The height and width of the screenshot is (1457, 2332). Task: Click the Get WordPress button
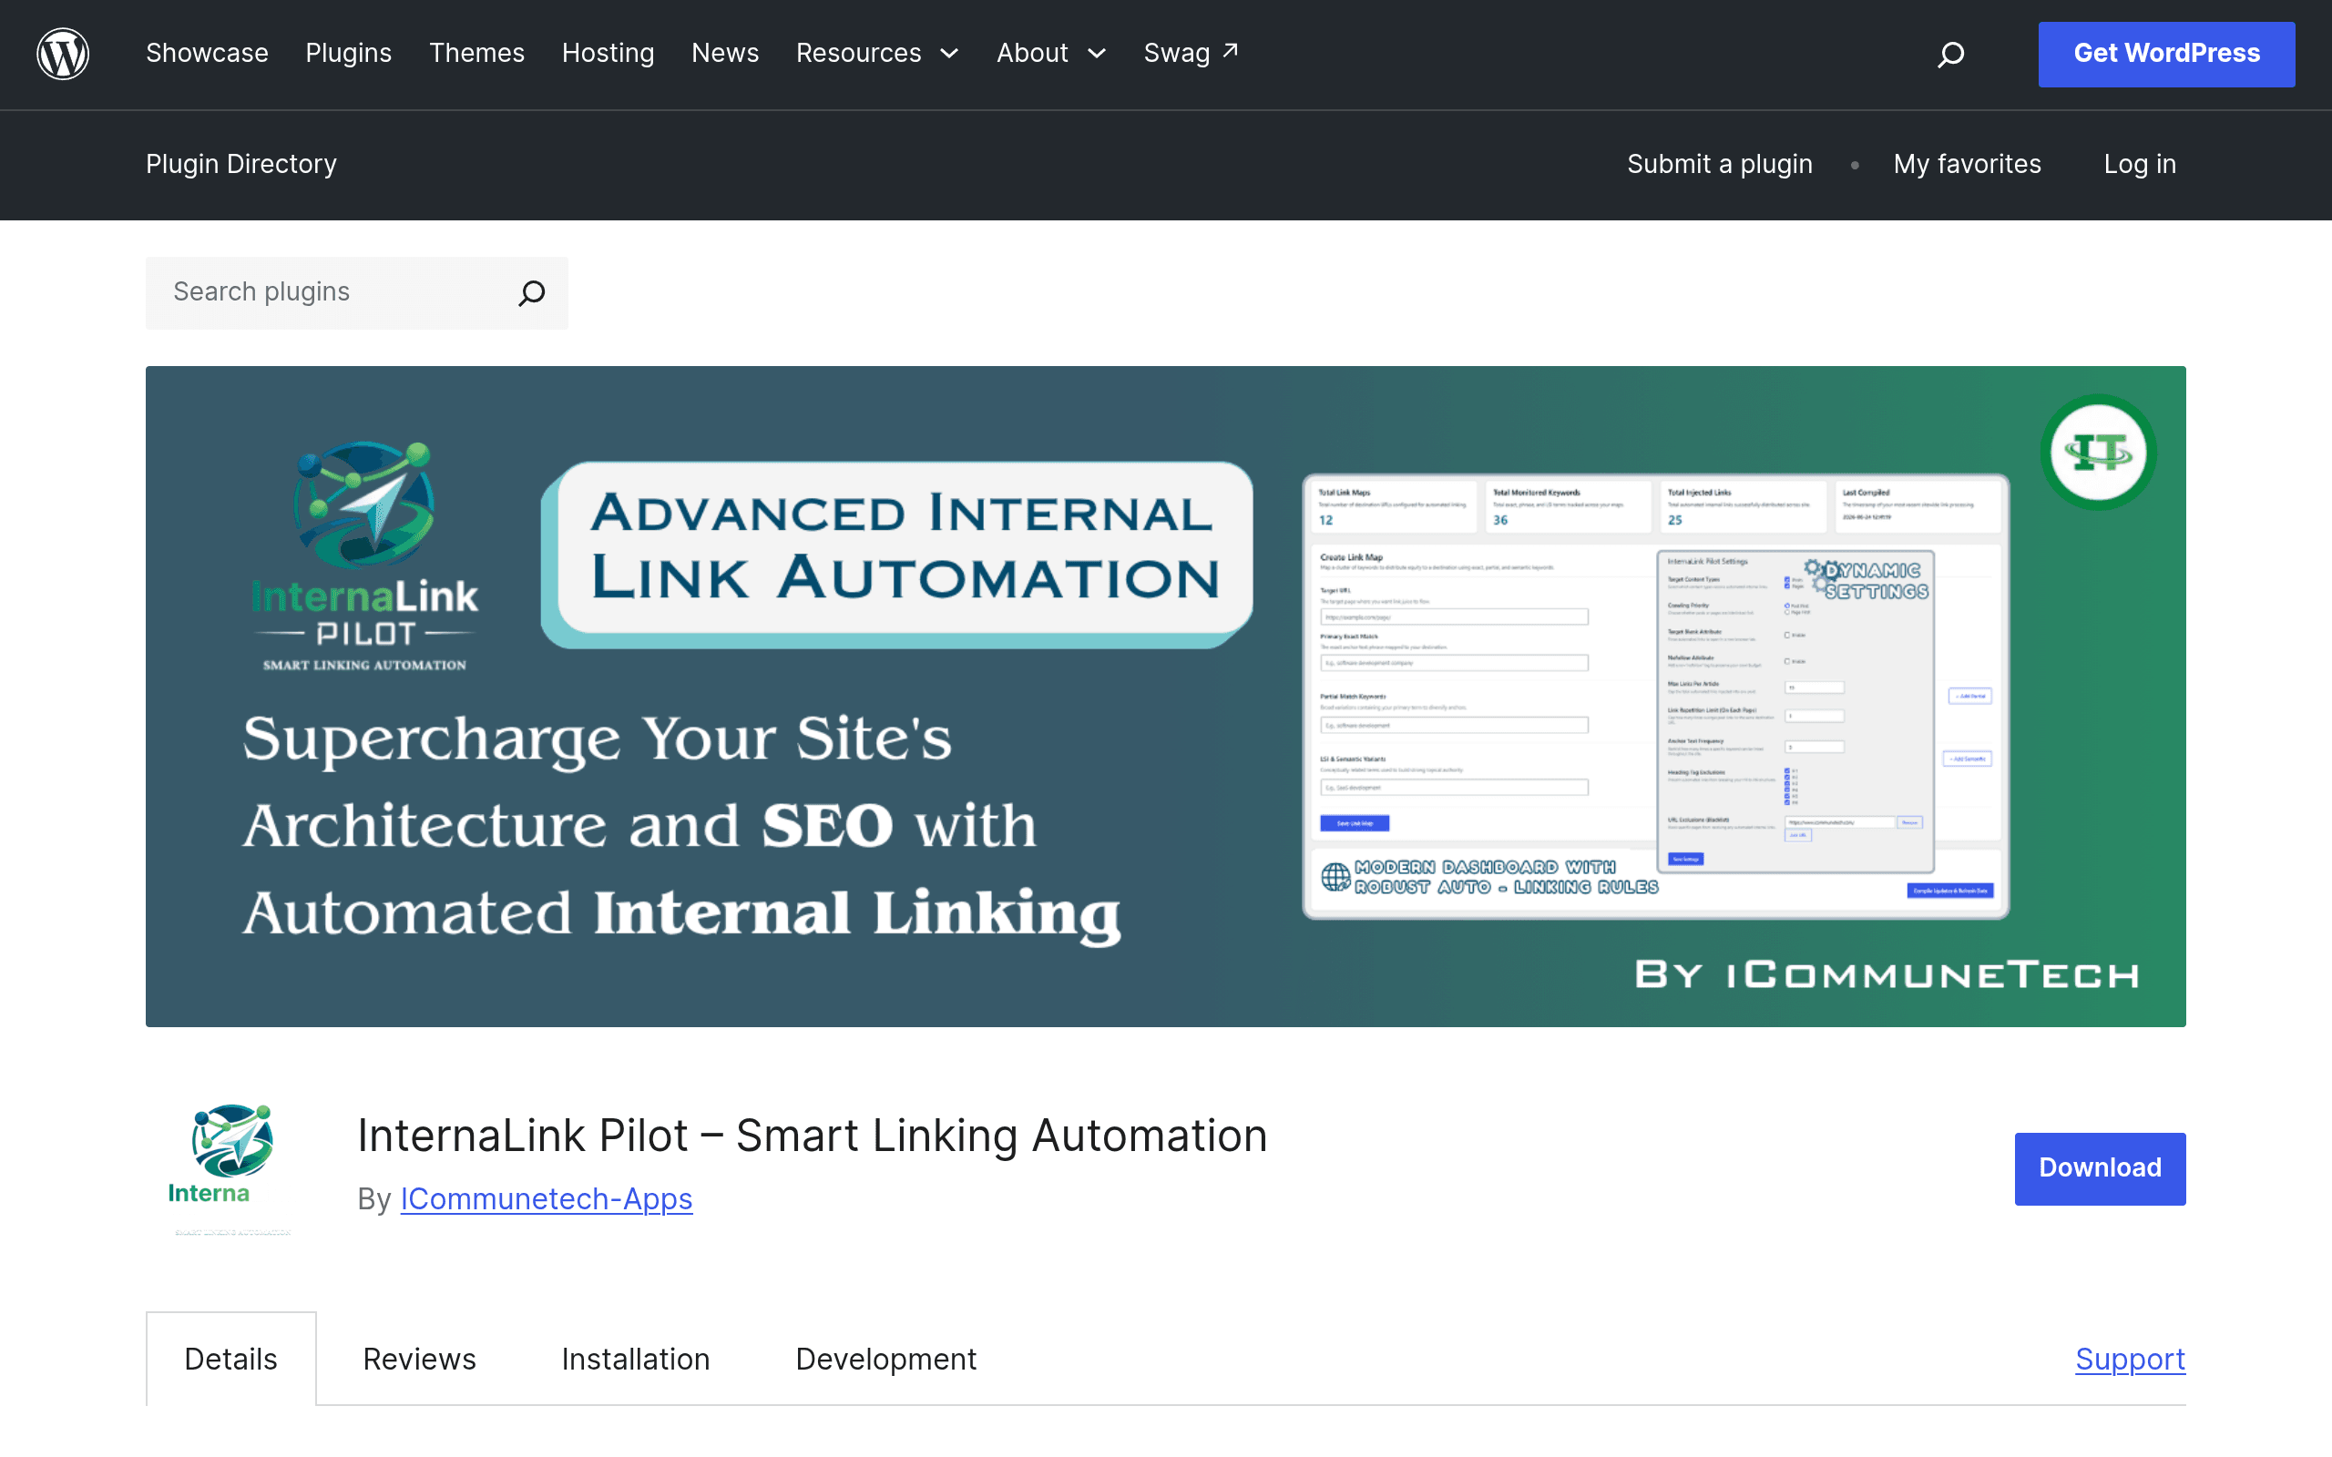[2166, 54]
